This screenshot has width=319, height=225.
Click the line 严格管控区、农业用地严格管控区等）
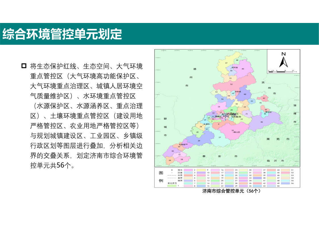pos(85,126)
